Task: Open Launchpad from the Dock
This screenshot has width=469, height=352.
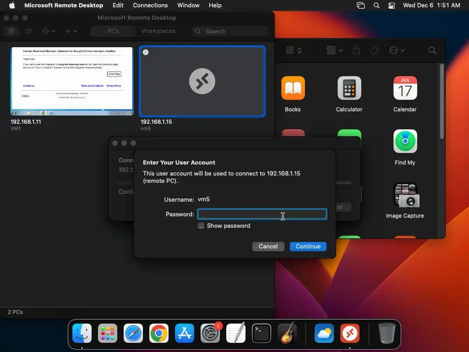Action: click(107, 333)
